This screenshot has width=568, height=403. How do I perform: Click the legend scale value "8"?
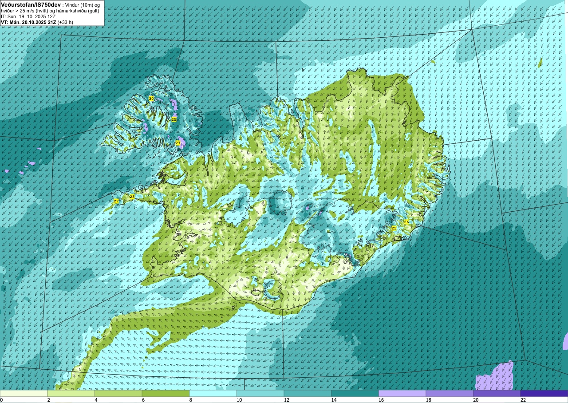pyautogui.click(x=190, y=400)
